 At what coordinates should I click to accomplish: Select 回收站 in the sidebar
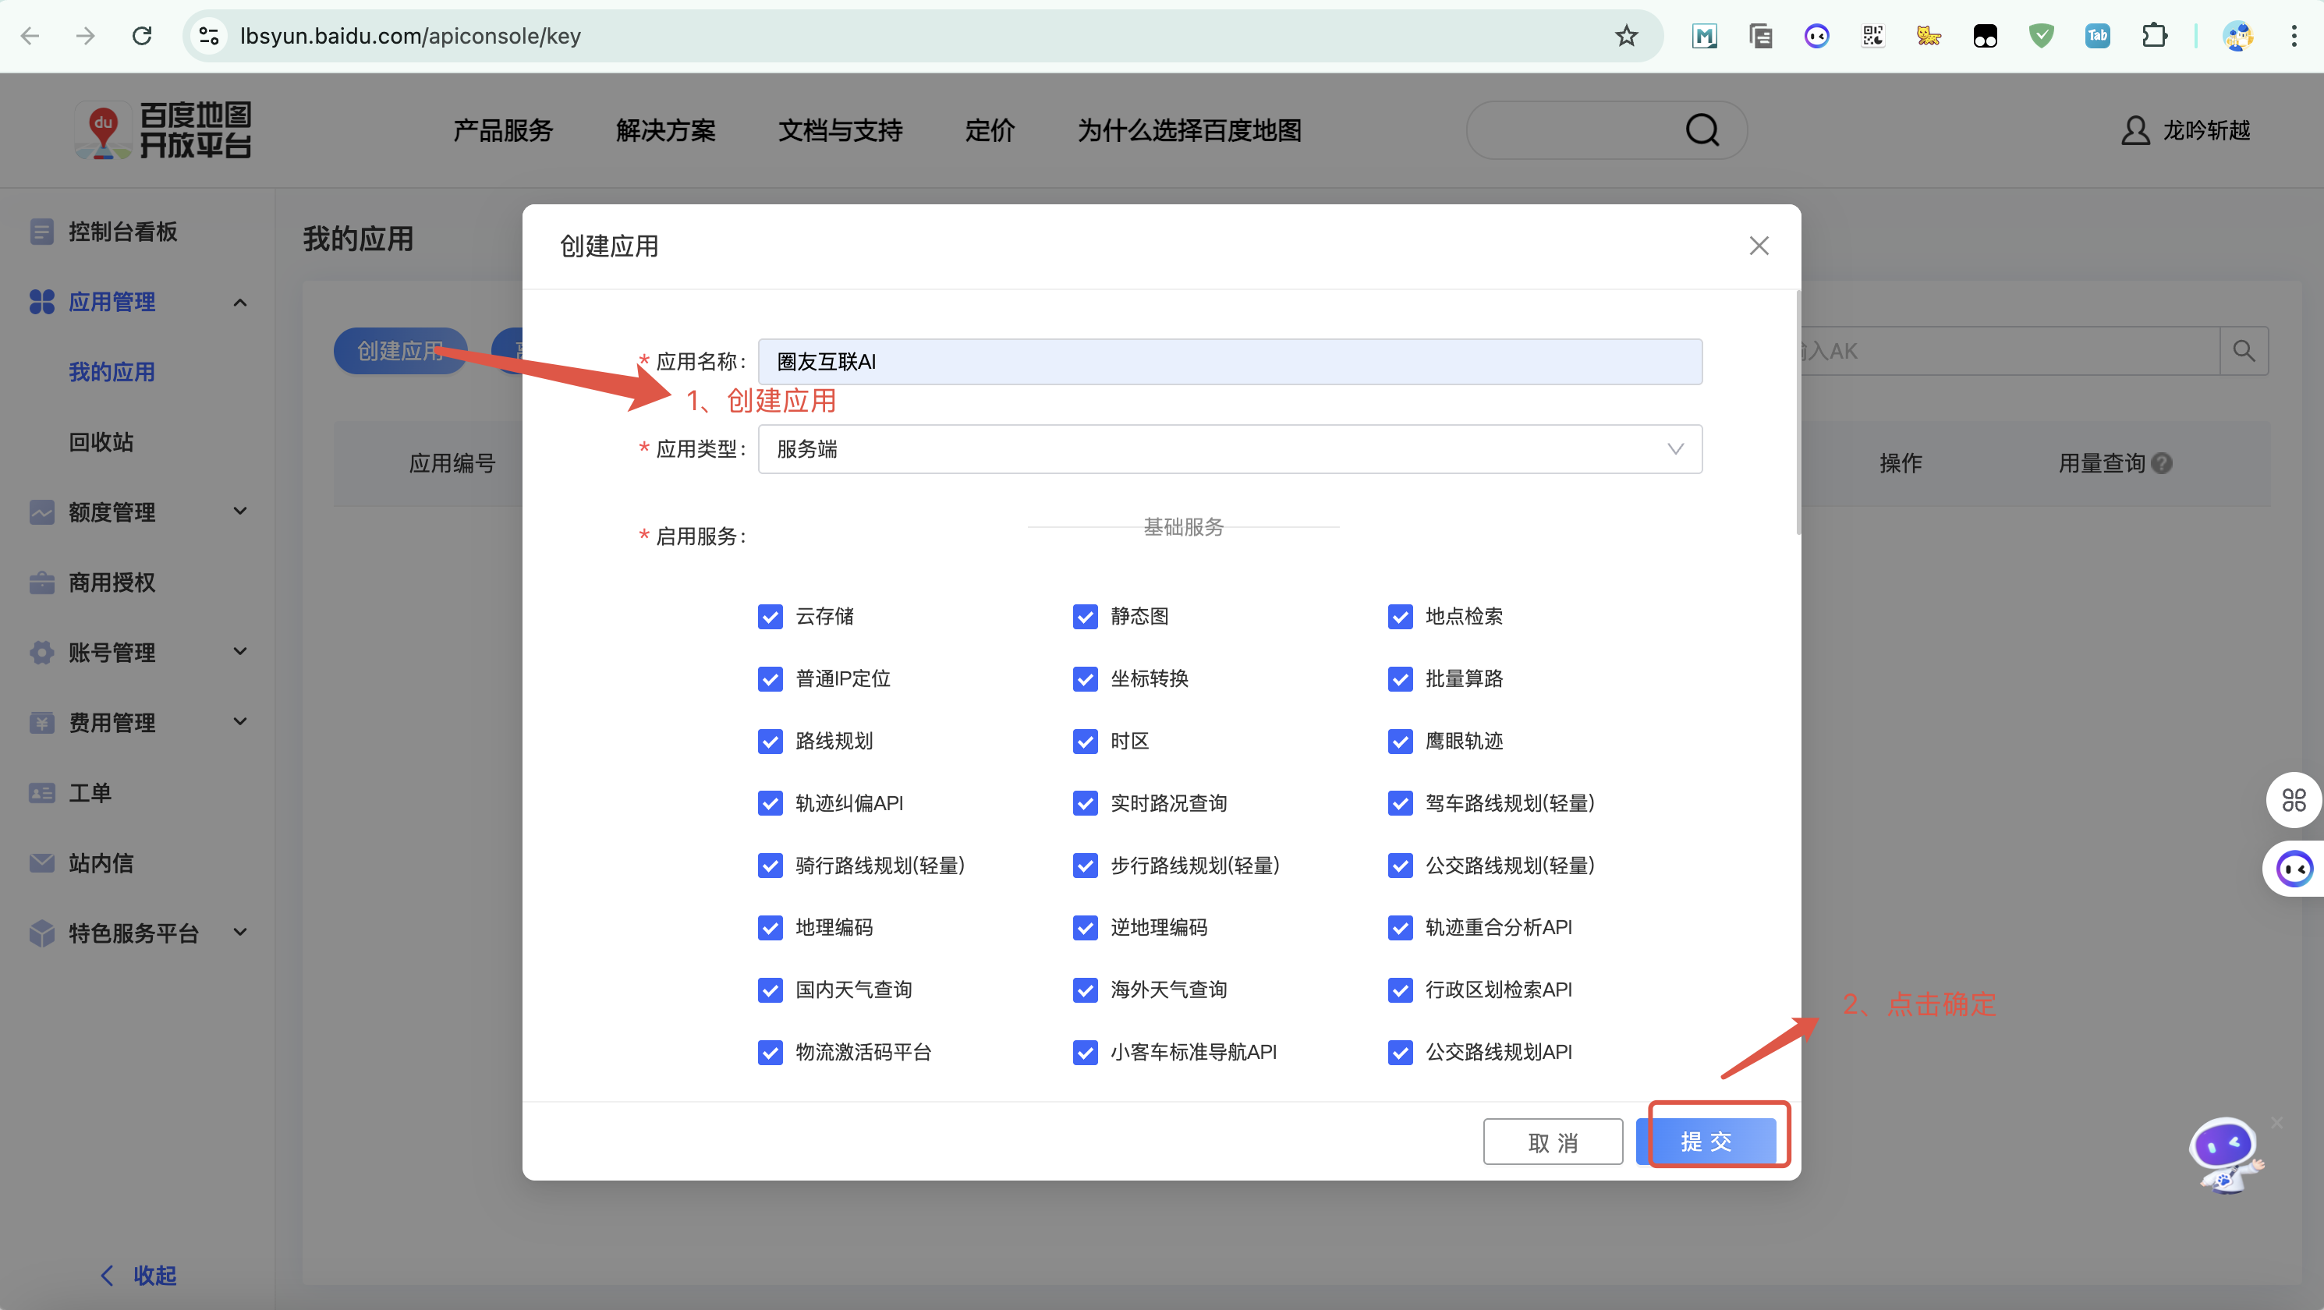101,442
